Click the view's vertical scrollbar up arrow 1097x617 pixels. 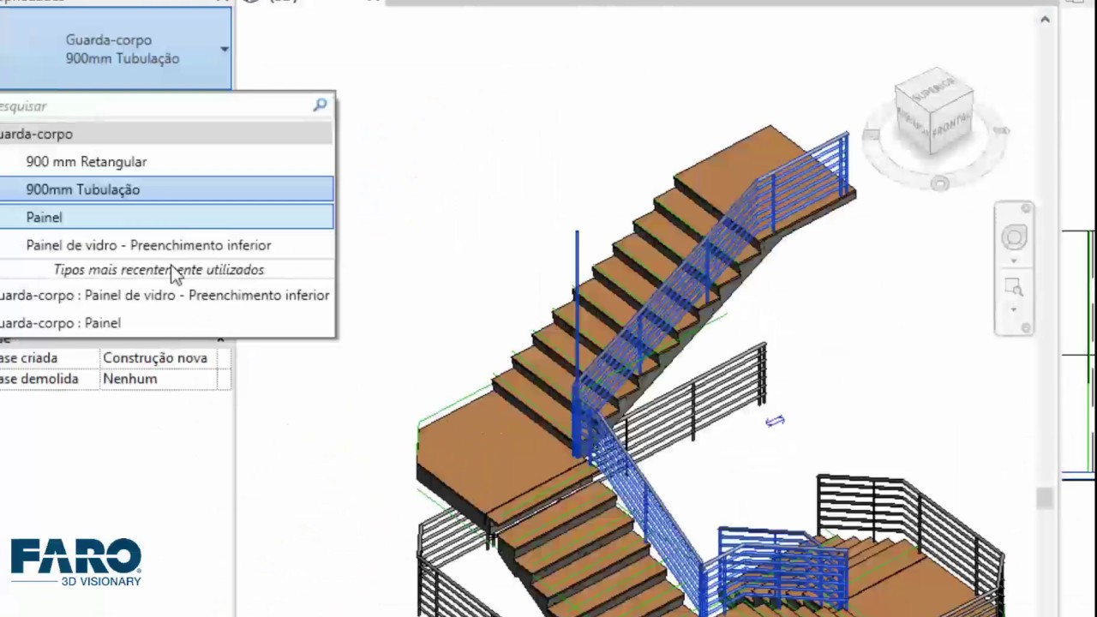pyautogui.click(x=1045, y=19)
